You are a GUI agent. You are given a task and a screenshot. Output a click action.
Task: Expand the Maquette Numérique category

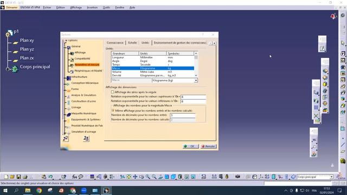coord(65,114)
